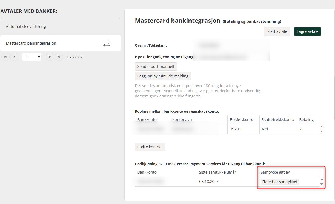
Task: Click the Skattetrekkskonto value Nei
Action: tap(278, 129)
